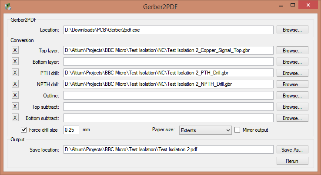Browse for the Bottom layer file
Image resolution: width=321 pixels, height=175 pixels.
[292, 62]
